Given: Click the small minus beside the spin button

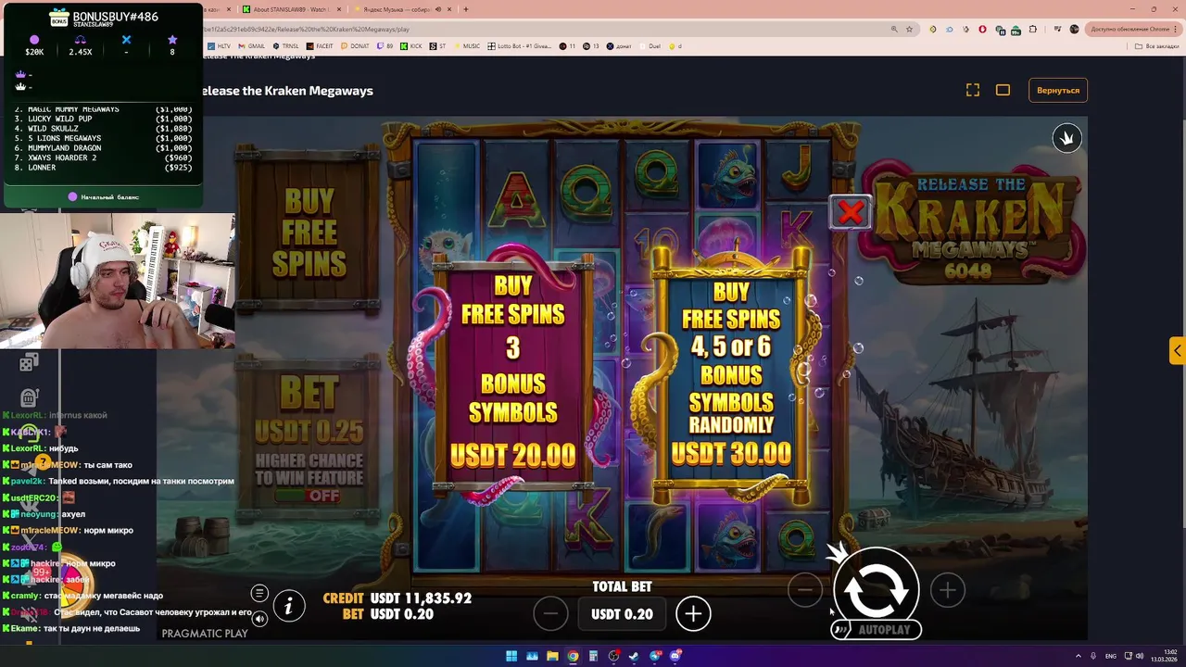Looking at the screenshot, I should pyautogui.click(x=805, y=589).
